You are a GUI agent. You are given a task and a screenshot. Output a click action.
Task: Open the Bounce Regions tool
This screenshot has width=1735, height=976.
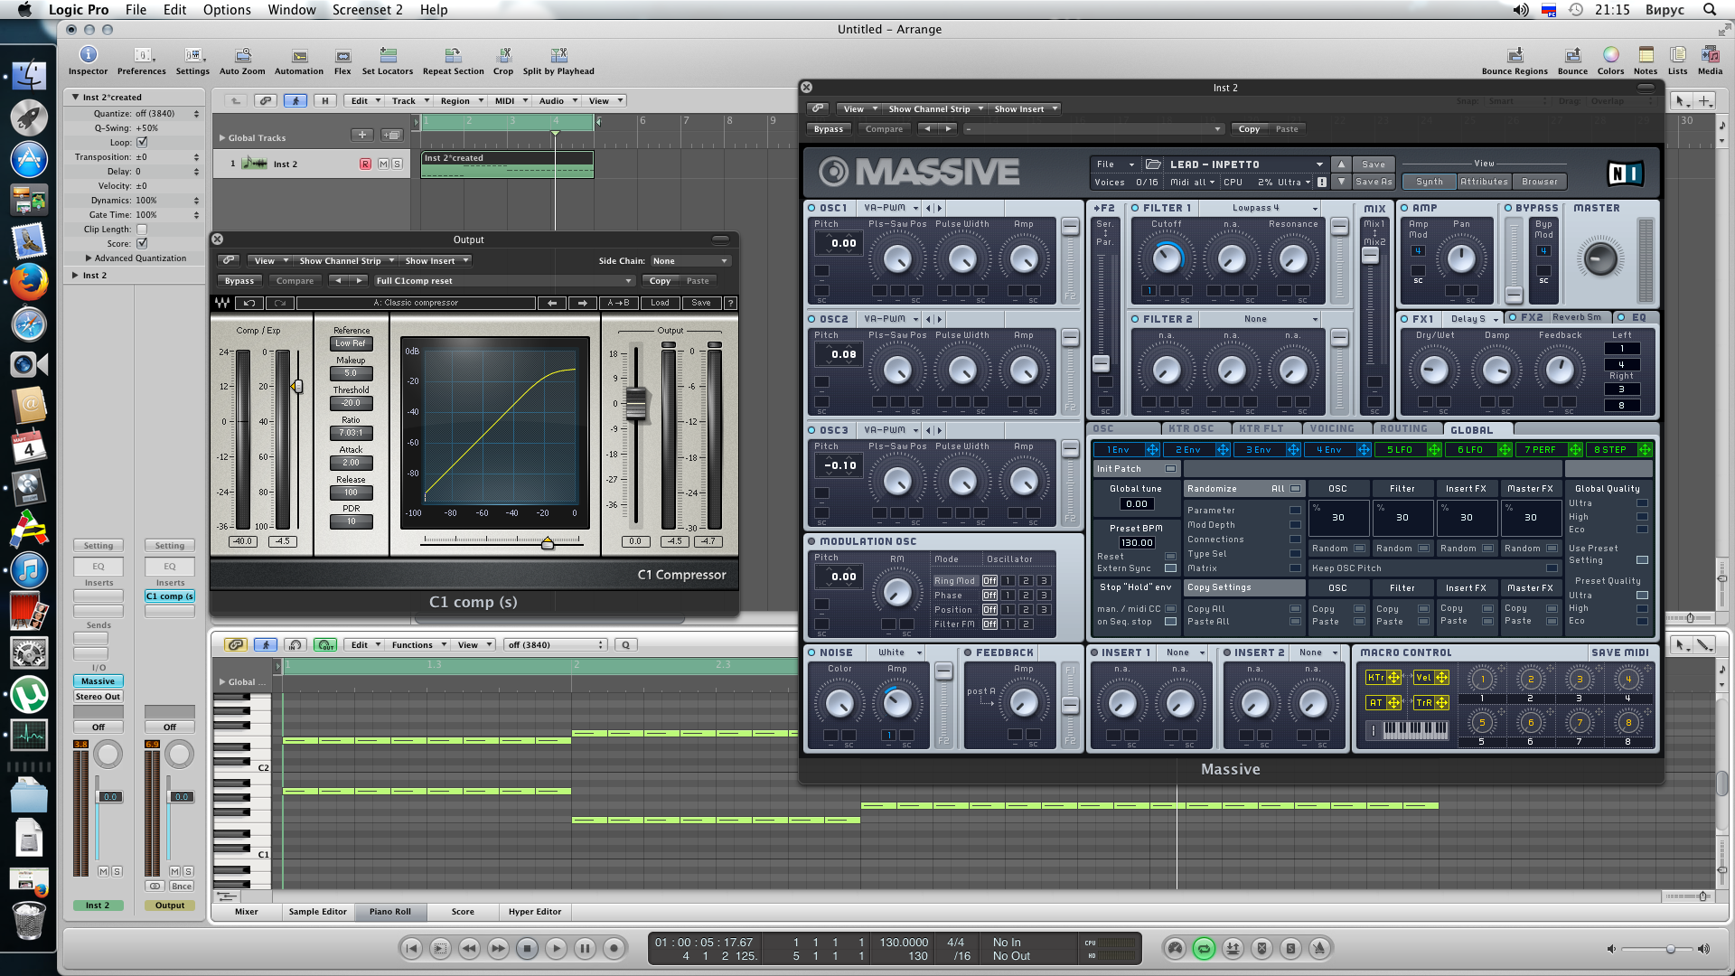pyautogui.click(x=1515, y=56)
